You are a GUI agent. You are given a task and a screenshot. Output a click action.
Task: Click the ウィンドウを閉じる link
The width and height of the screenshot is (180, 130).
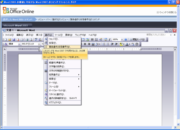(167, 12)
